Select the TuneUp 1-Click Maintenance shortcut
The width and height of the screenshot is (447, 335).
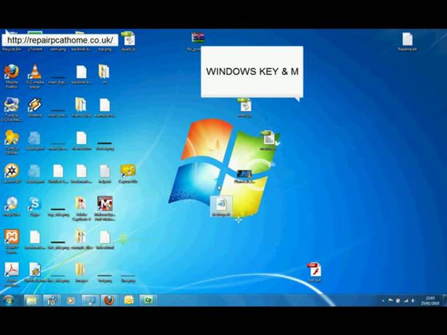(12, 109)
